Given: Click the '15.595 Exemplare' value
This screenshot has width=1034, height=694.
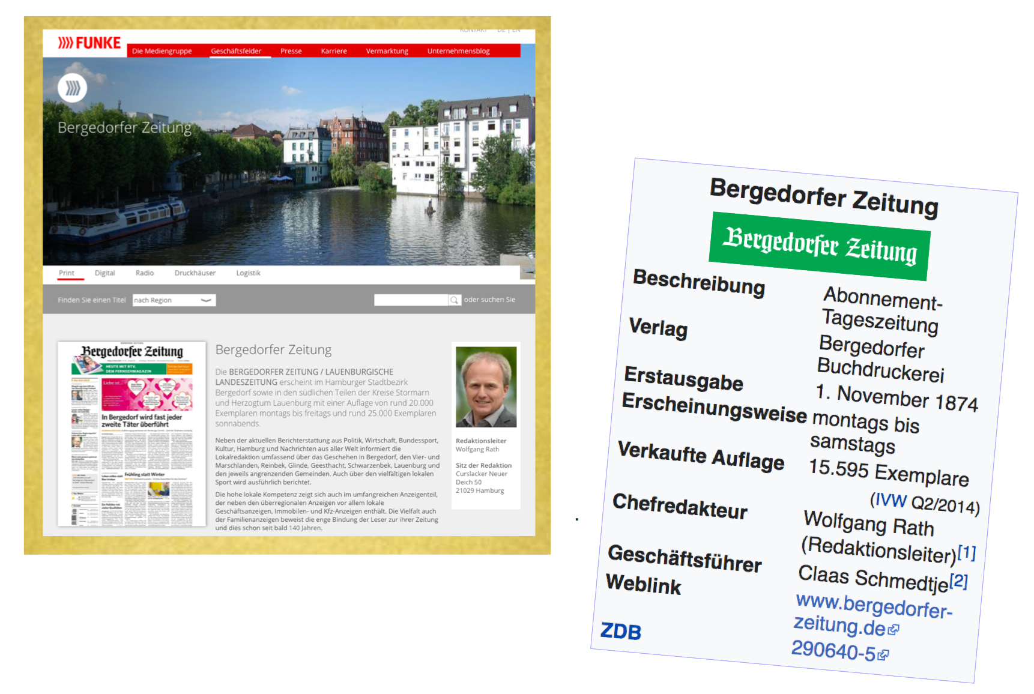Looking at the screenshot, I should pyautogui.click(x=889, y=473).
